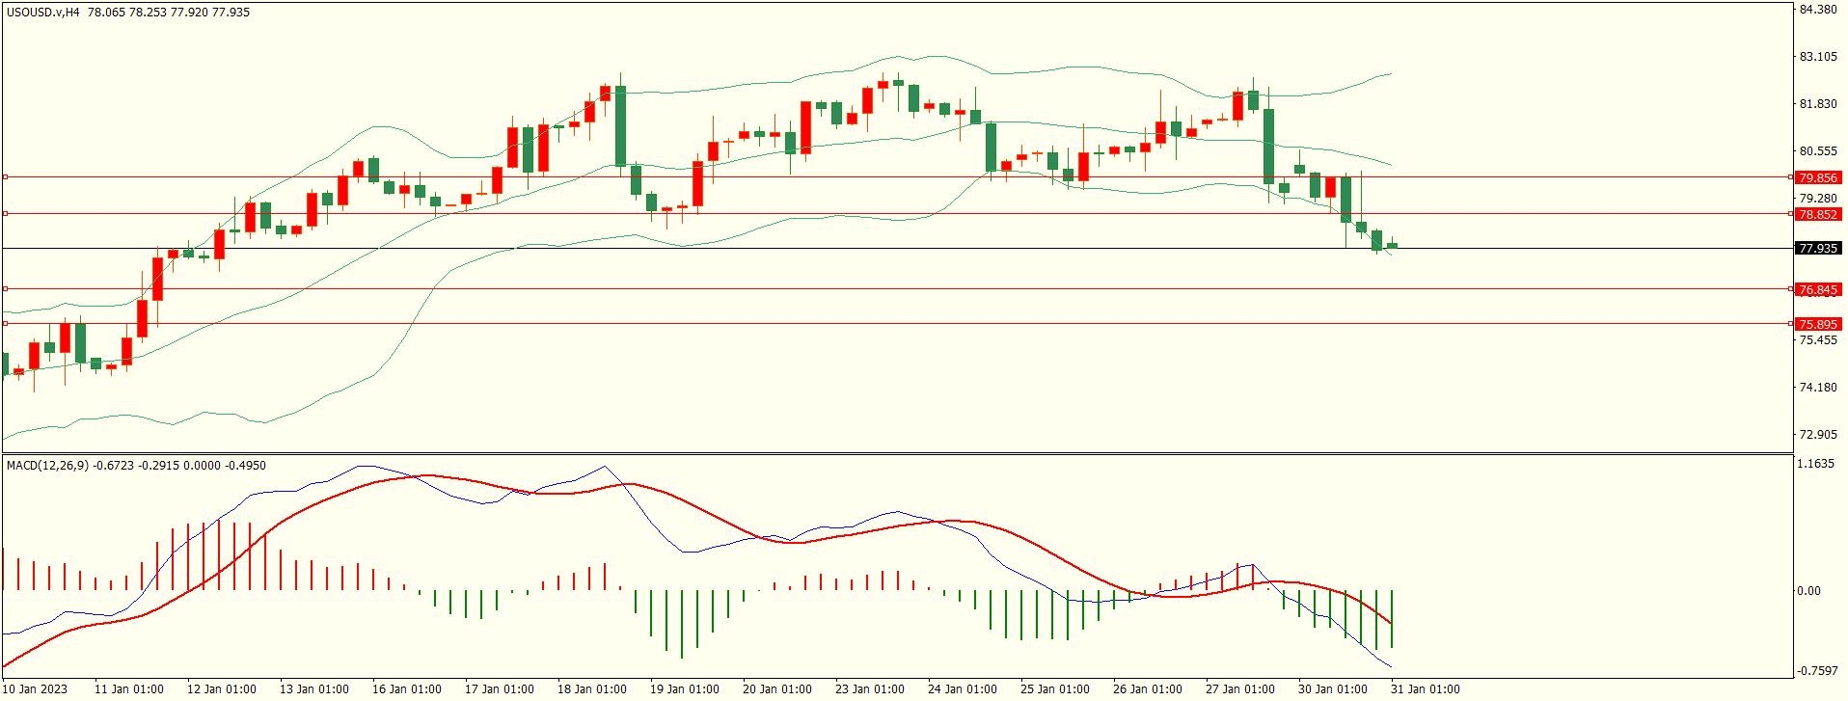The width and height of the screenshot is (1848, 701).
Task: Click the 81.830 price axis label
Action: [1817, 104]
